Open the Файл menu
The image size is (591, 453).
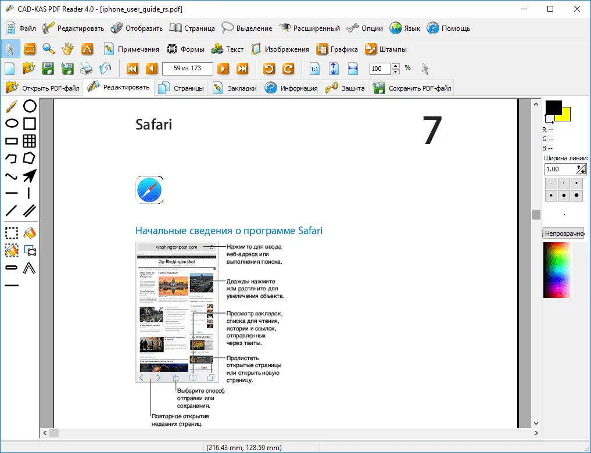coord(21,28)
